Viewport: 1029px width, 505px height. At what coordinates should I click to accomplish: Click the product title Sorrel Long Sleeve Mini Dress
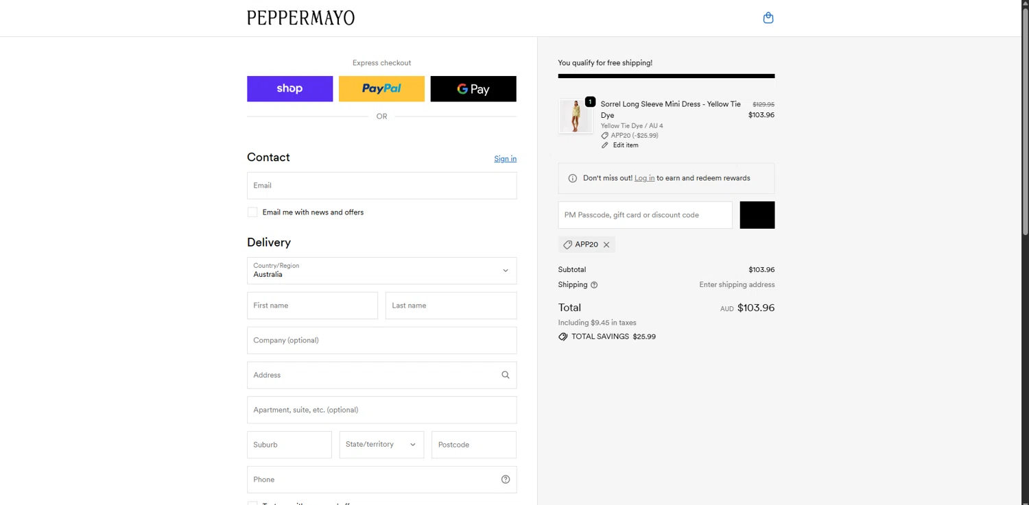[670, 110]
